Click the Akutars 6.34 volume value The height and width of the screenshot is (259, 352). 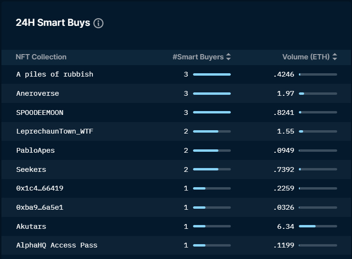285,226
